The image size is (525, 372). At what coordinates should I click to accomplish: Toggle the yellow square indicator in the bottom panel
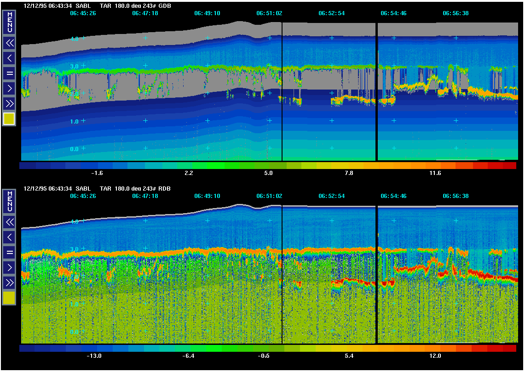(x=9, y=298)
